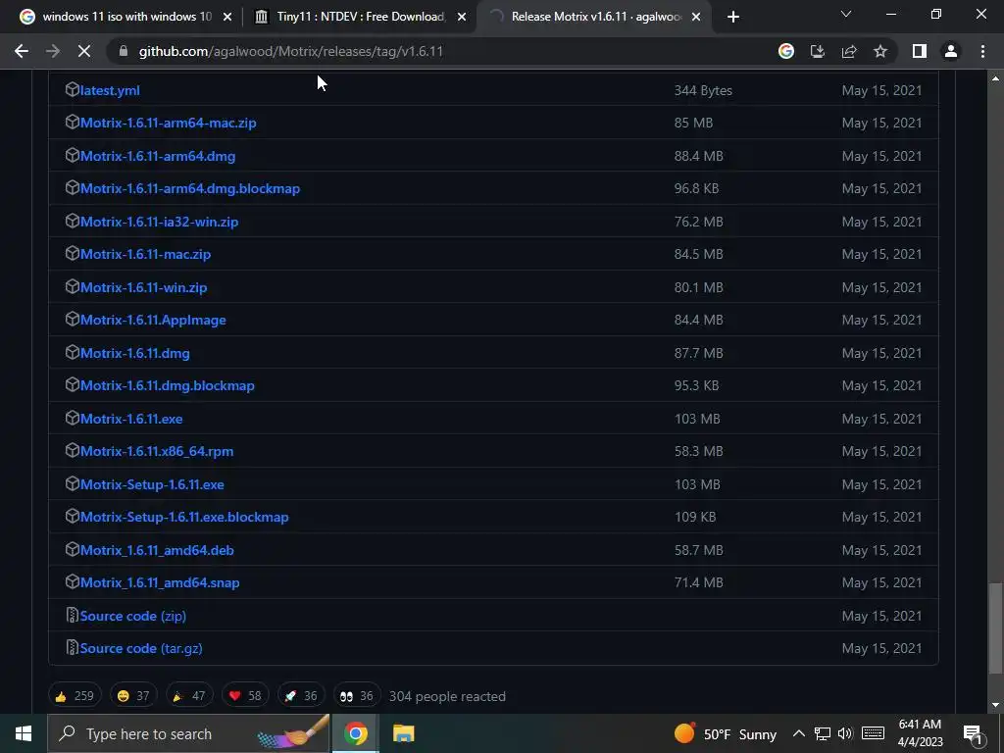The height and width of the screenshot is (753, 1004).
Task: Open Chrome three-dot menu
Action: pos(982,51)
